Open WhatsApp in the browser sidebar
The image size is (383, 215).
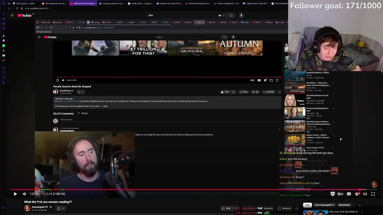[x=4, y=46]
